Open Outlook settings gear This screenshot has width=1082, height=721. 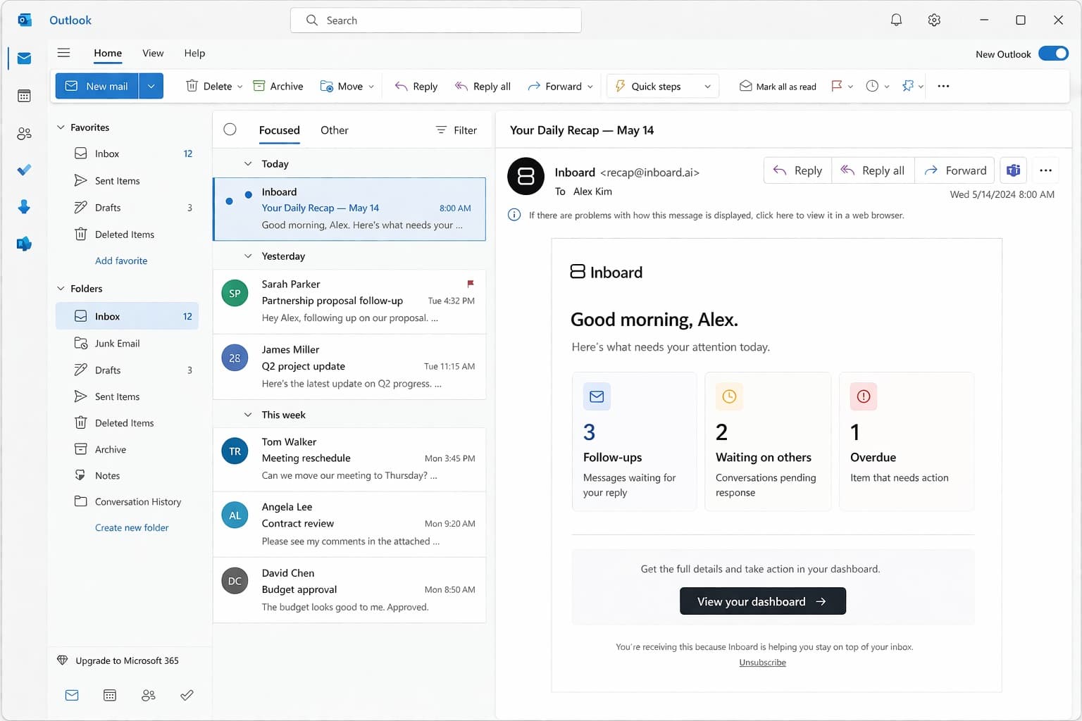click(x=933, y=20)
